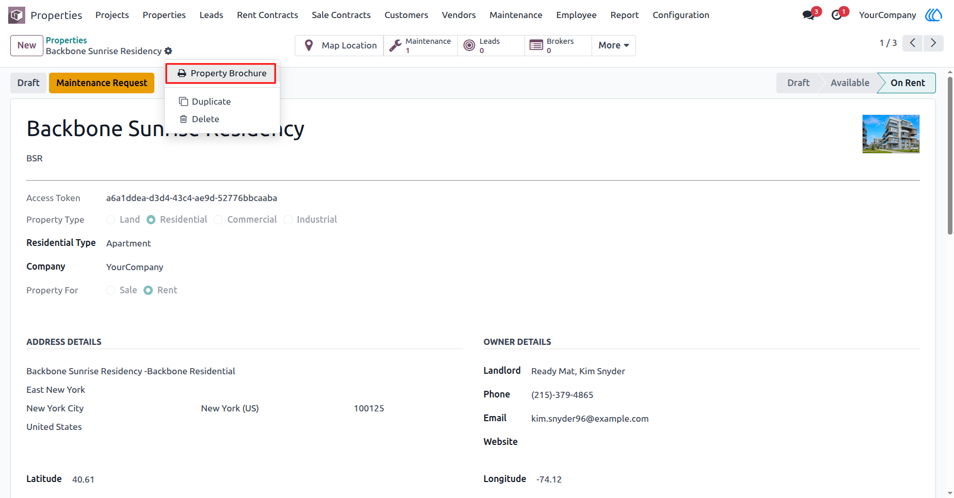Click the gear actions icon beside record name
This screenshot has width=954, height=498.
point(168,51)
